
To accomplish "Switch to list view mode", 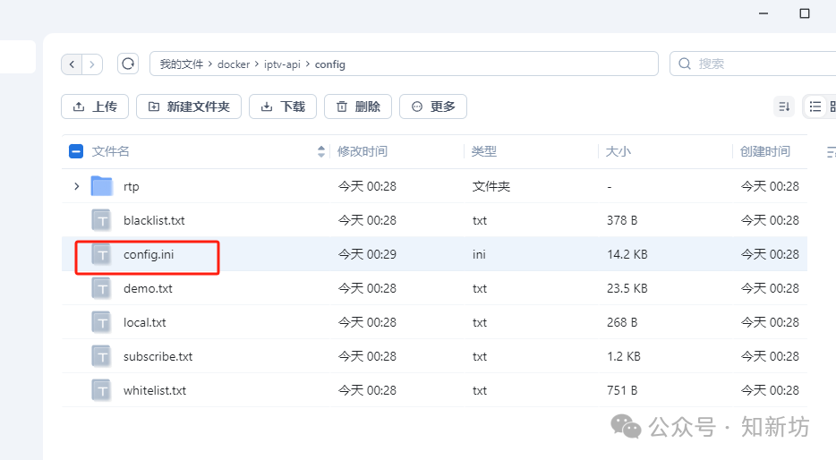I will [x=815, y=106].
